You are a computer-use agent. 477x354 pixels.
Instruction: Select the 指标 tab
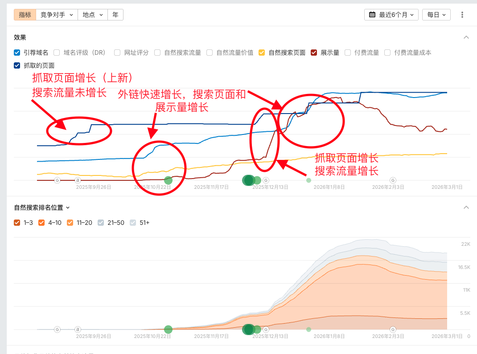(x=25, y=15)
